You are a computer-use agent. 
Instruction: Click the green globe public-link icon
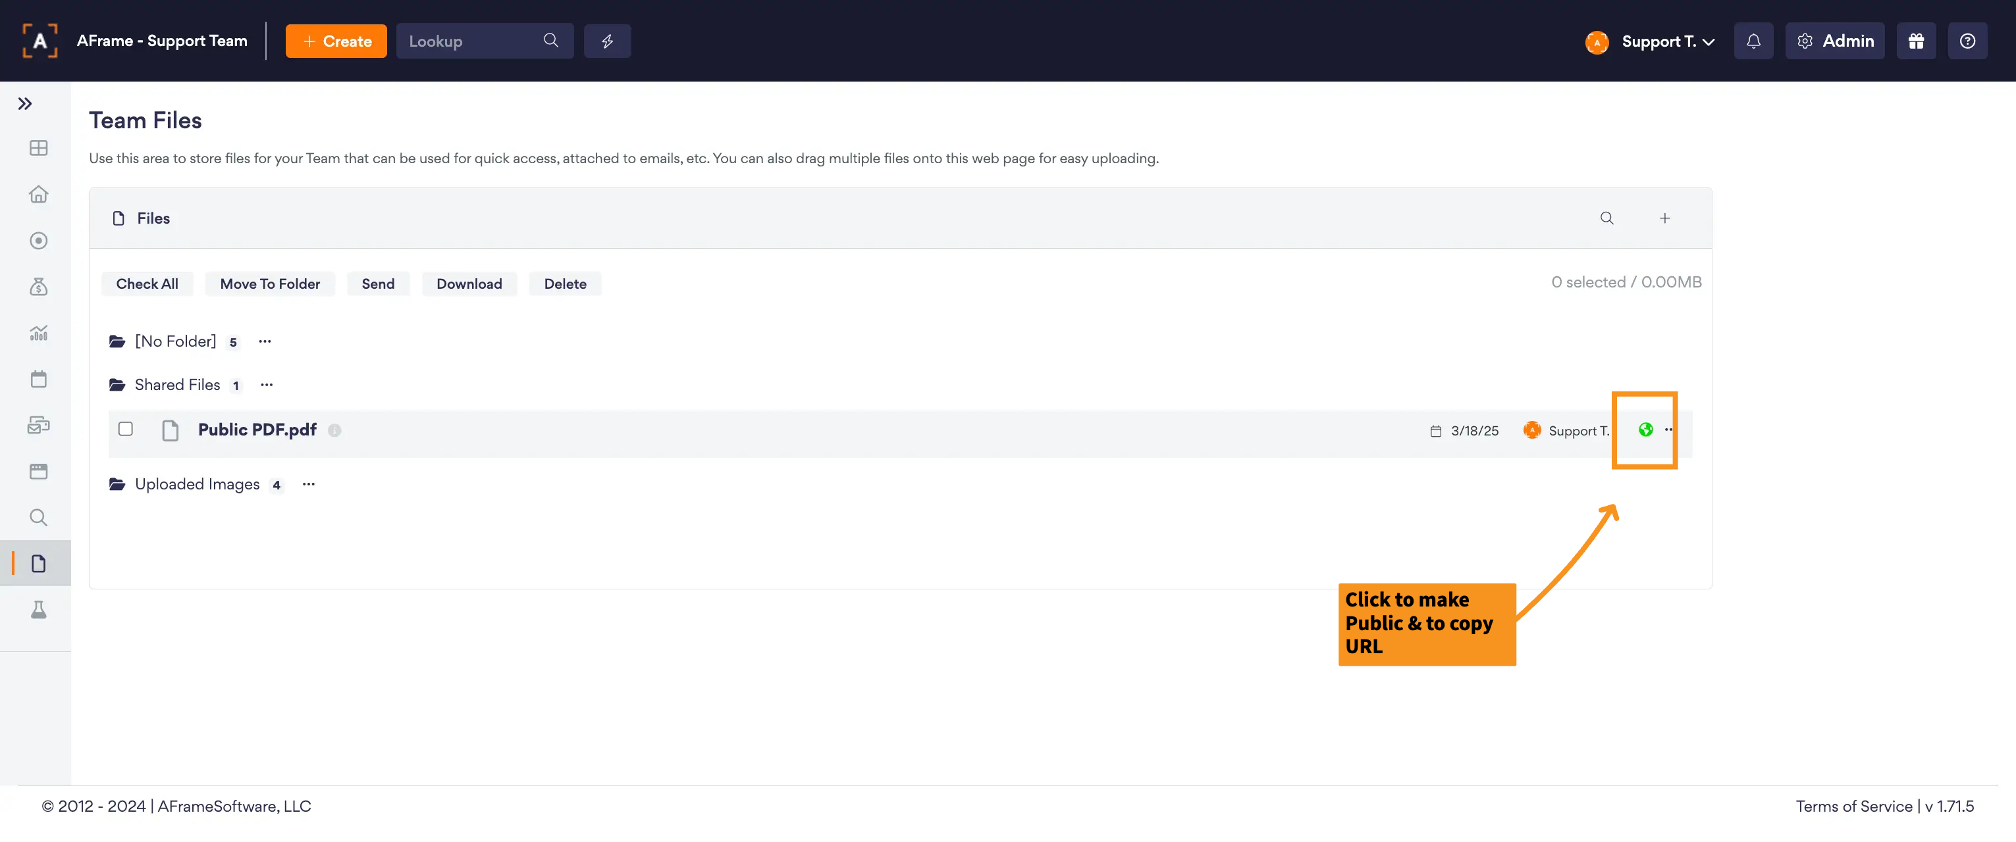[1645, 429]
